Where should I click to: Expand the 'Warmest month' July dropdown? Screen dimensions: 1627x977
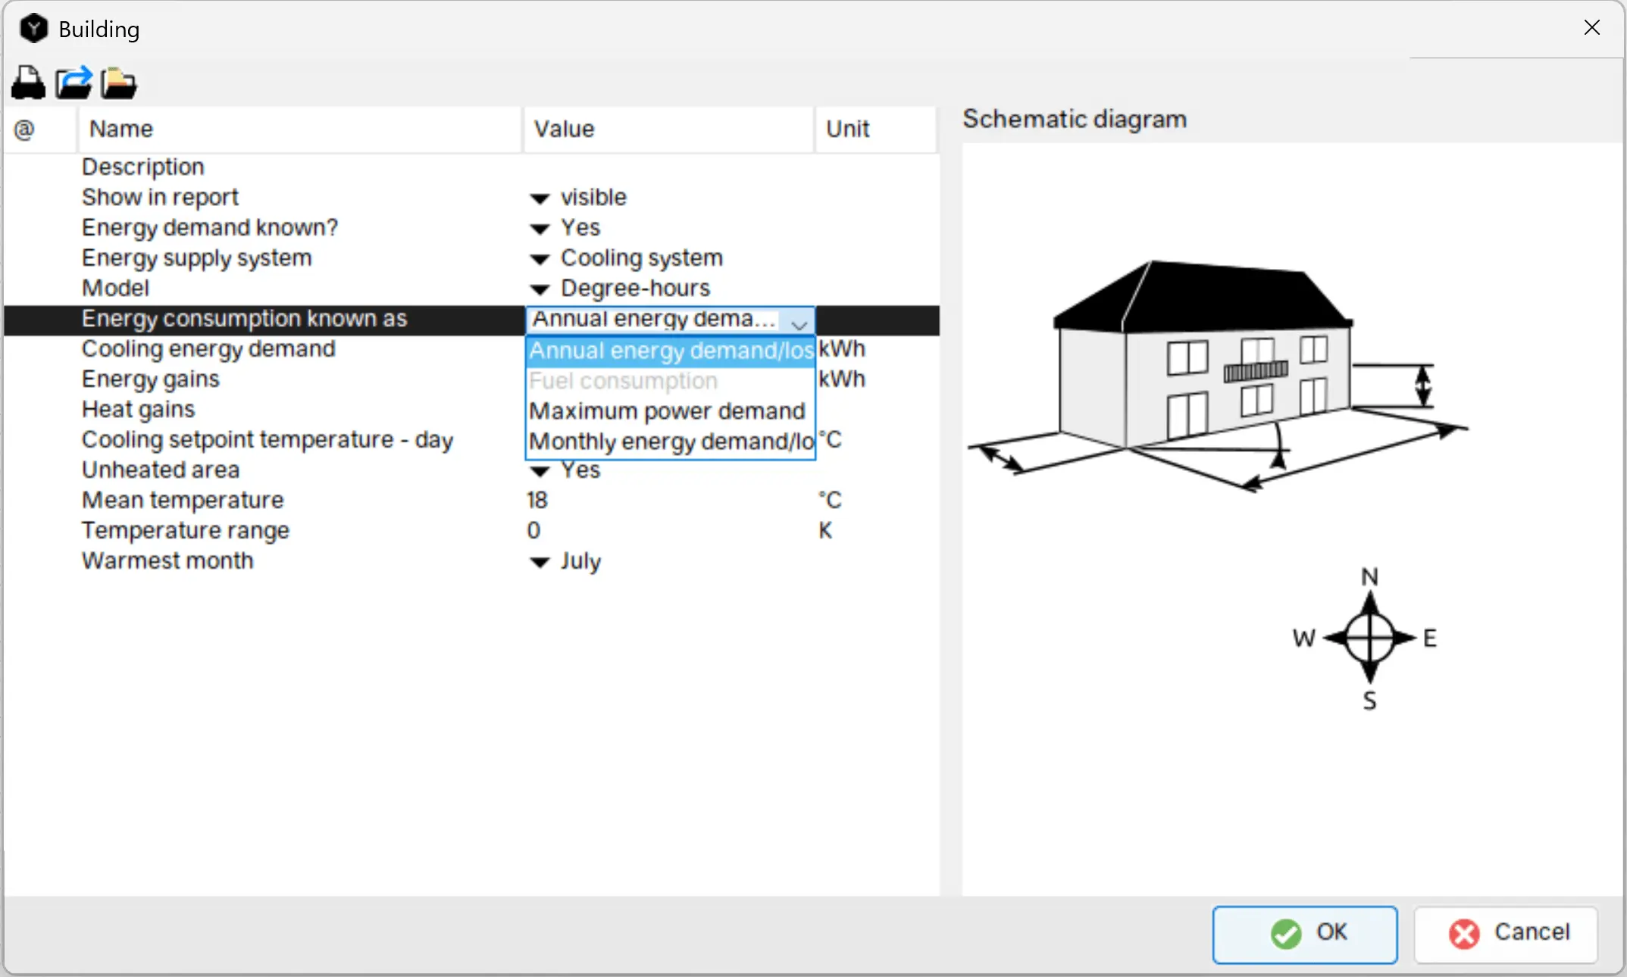539,562
